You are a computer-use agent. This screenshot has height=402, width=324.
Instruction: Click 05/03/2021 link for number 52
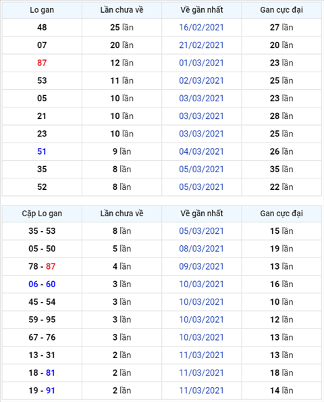[201, 187]
